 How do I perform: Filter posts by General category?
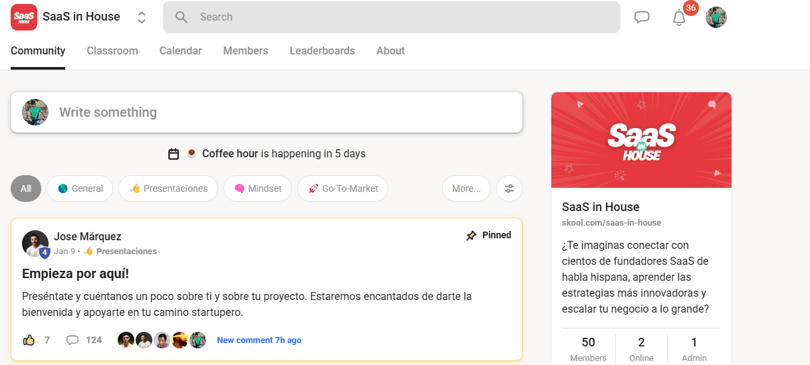[80, 188]
